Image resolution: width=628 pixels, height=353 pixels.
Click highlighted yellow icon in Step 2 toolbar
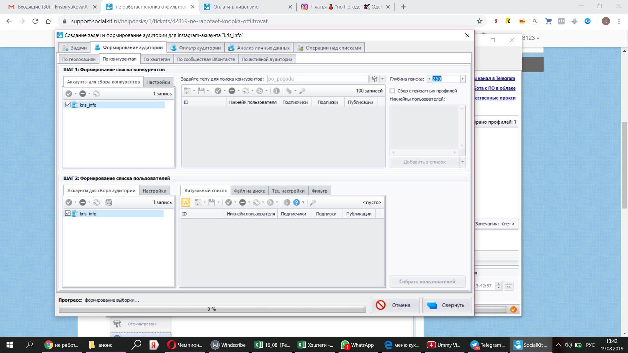coord(186,202)
